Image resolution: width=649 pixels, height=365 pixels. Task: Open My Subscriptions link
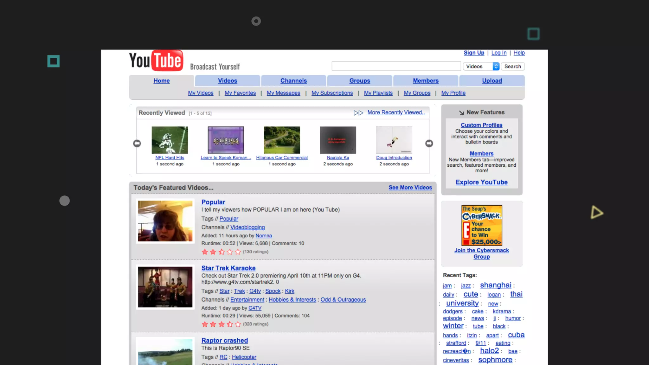coord(332,93)
